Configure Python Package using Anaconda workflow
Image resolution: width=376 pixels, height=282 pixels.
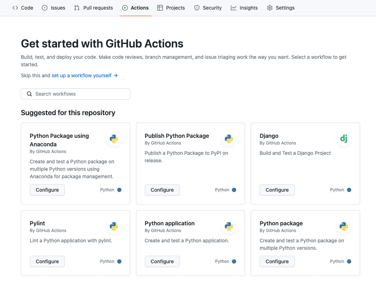(x=47, y=190)
